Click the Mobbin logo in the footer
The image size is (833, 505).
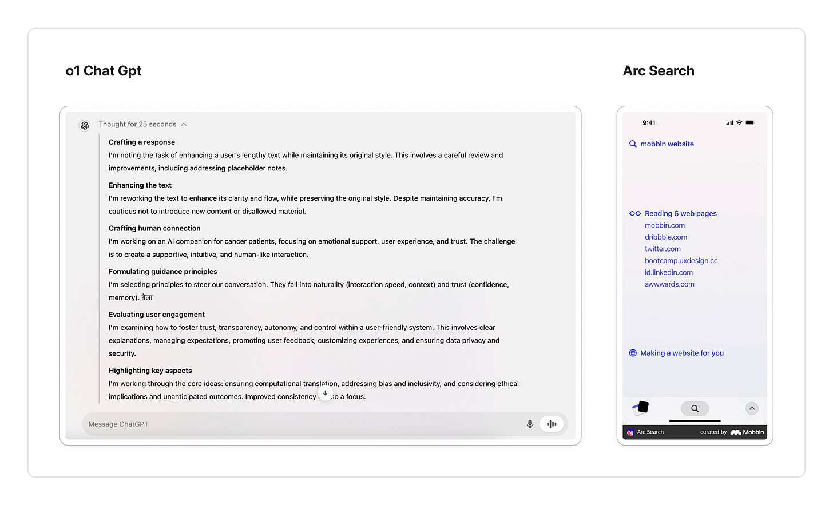pyautogui.click(x=747, y=432)
